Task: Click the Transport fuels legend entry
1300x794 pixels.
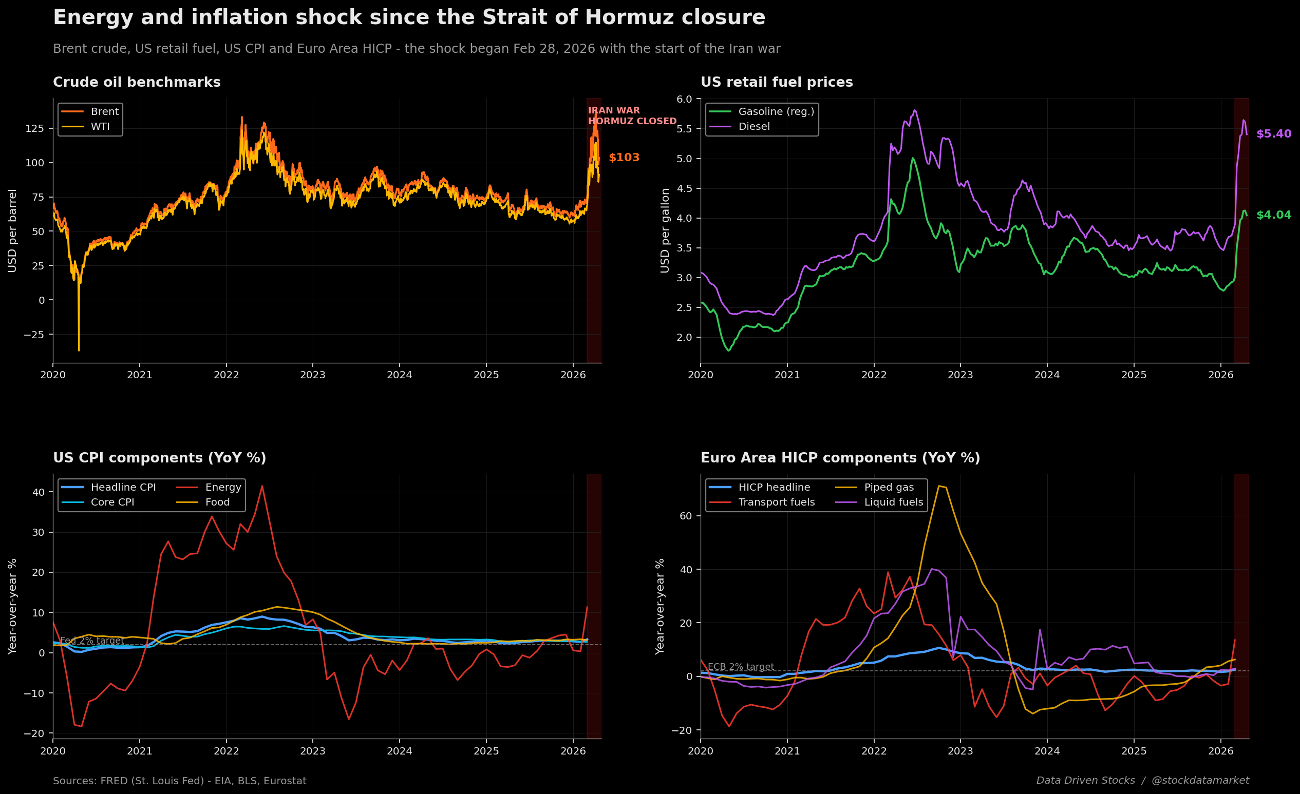Action: [x=776, y=502]
